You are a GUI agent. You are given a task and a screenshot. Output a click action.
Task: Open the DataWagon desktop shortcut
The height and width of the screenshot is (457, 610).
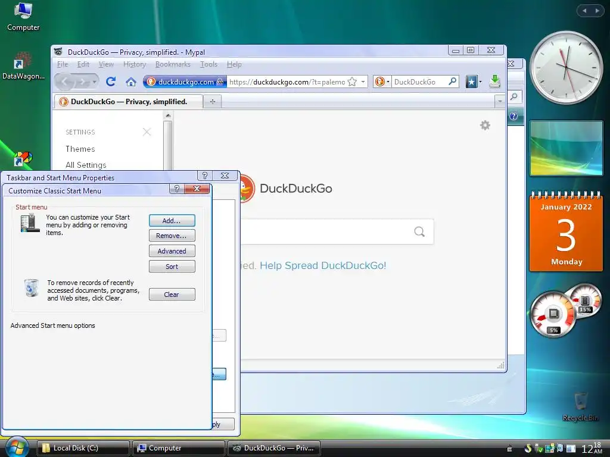coord(23,66)
